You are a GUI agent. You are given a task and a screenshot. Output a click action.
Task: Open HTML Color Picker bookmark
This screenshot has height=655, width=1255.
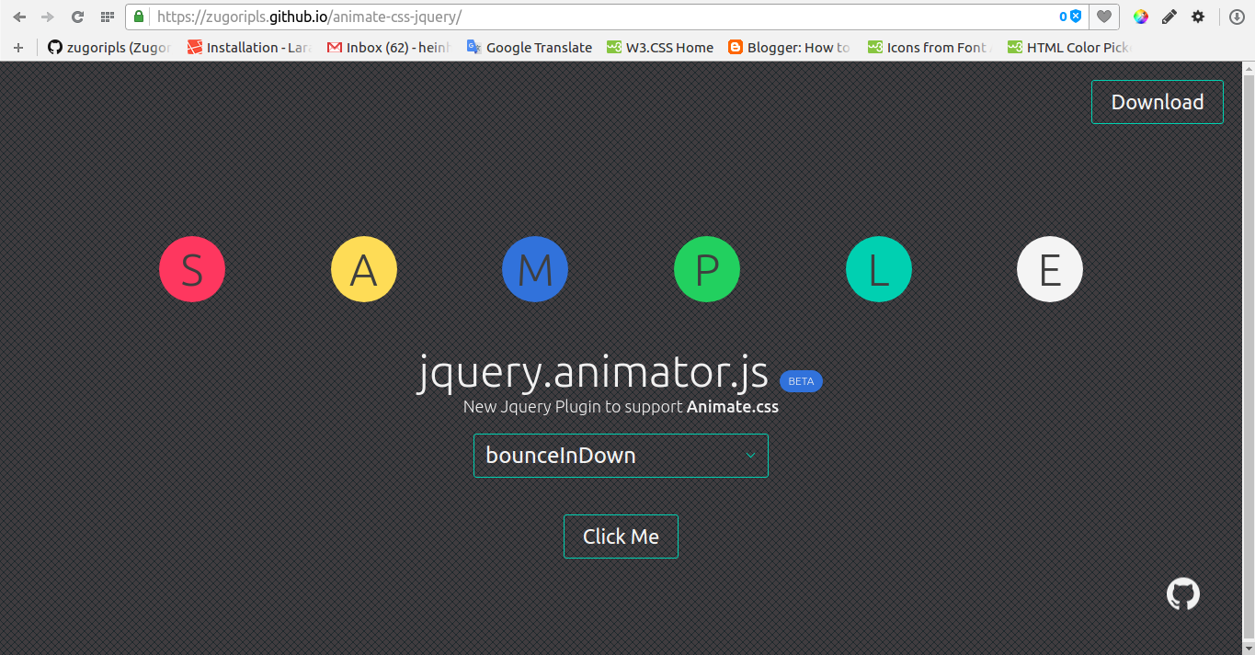(1069, 48)
